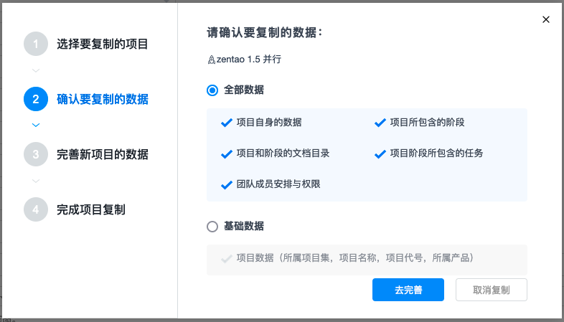Click the step 1 circle icon

[x=36, y=44]
